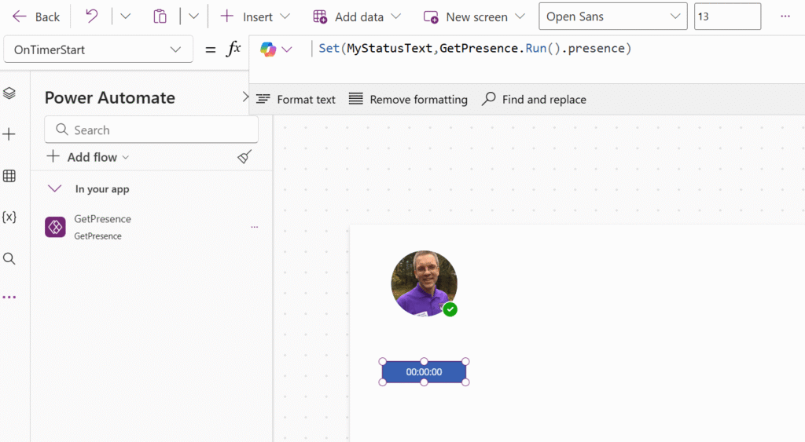Open the undo history dropdown arrow

(x=125, y=16)
